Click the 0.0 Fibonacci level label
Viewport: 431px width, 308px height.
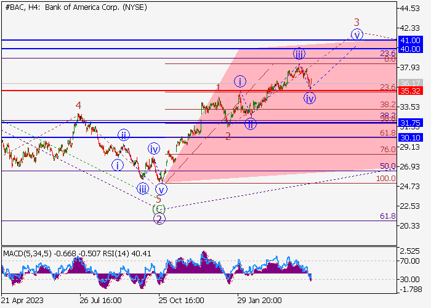point(390,59)
